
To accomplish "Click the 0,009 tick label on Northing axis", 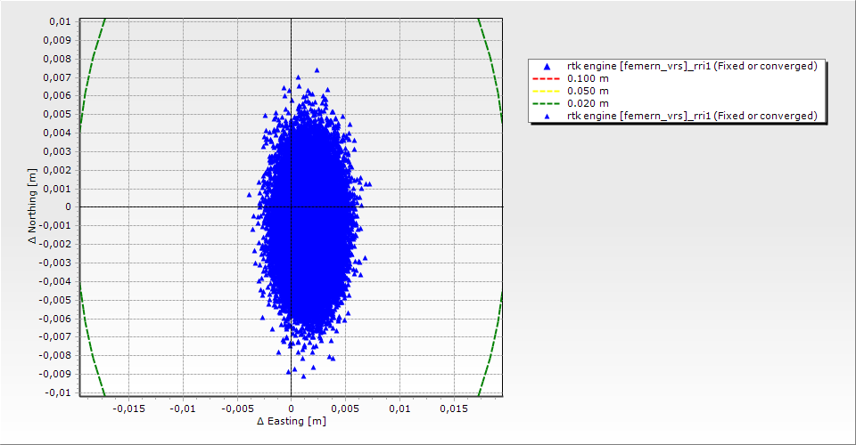I will pos(59,40).
